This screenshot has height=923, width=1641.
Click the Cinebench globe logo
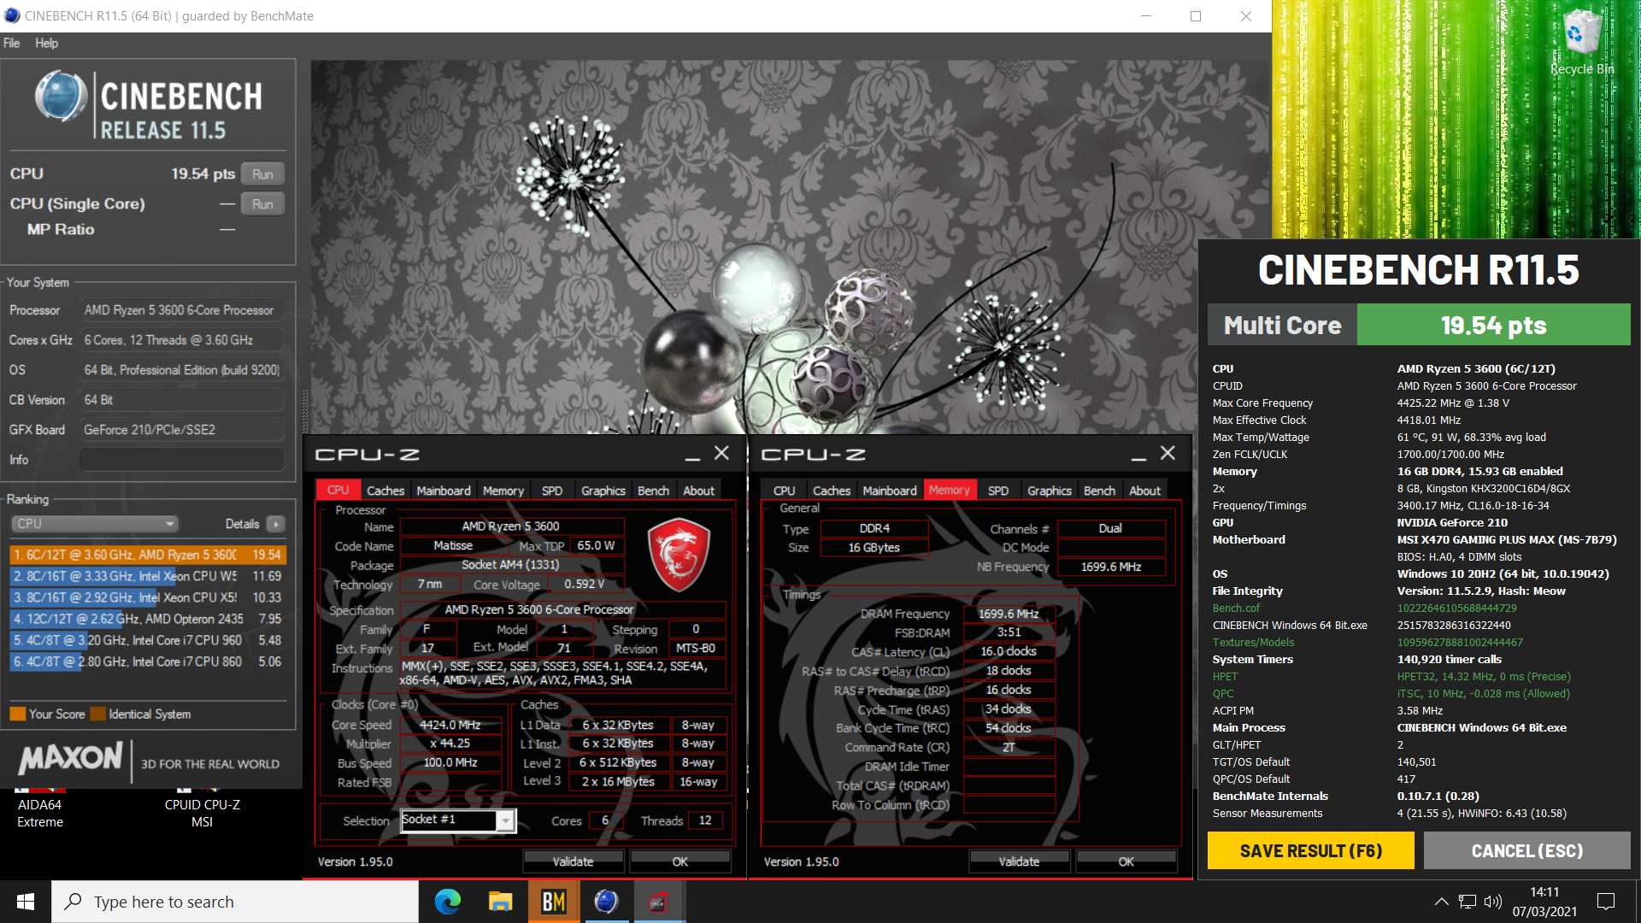61,97
